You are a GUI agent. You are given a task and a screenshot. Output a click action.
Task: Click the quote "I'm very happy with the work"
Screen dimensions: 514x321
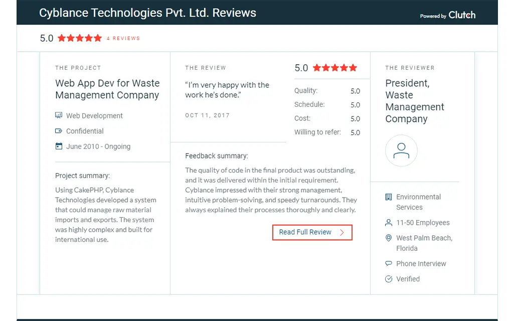tap(227, 90)
